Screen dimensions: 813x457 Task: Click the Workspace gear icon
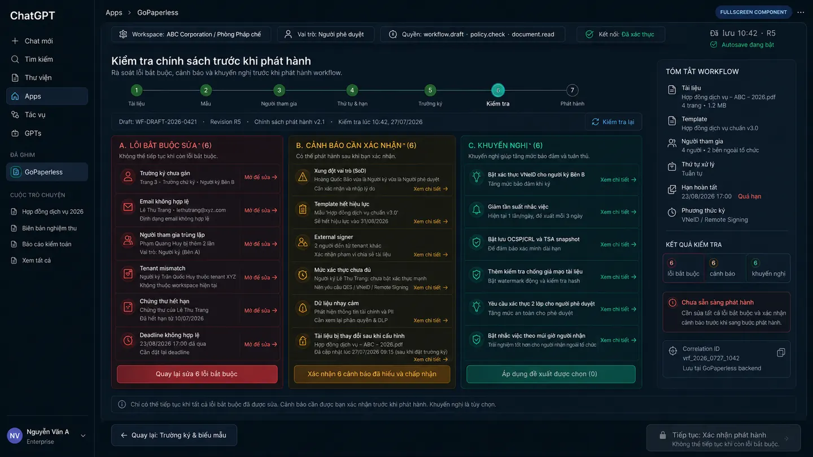click(x=123, y=34)
